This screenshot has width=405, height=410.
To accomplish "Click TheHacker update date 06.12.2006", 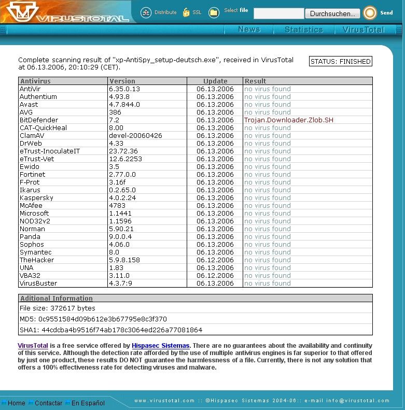I will tap(215, 260).
